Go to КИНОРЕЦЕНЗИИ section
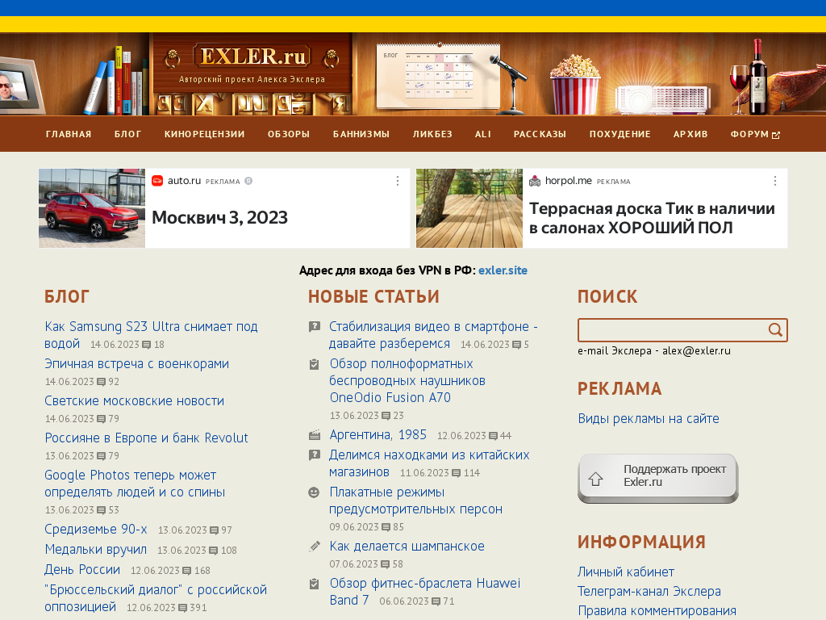The image size is (826, 620). [204, 134]
